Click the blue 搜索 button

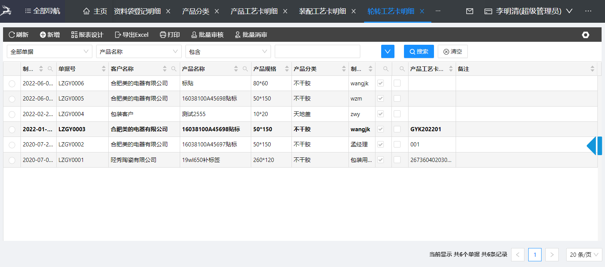[419, 52]
